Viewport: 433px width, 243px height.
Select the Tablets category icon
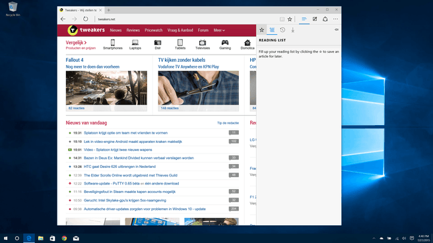[x=180, y=44]
